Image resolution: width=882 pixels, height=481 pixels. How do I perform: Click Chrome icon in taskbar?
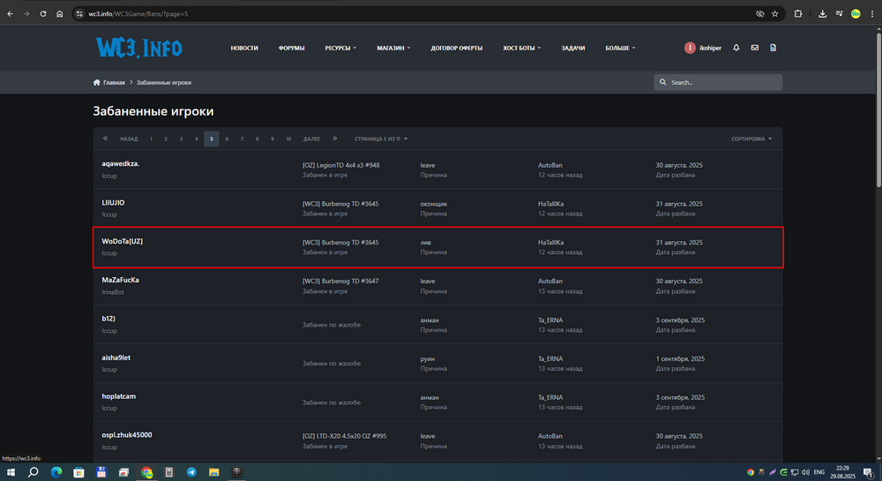[x=146, y=472]
